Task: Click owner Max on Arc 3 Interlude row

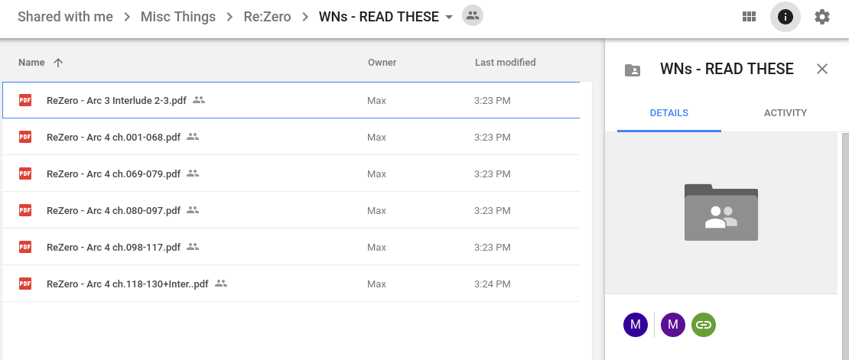Action: 376,101
